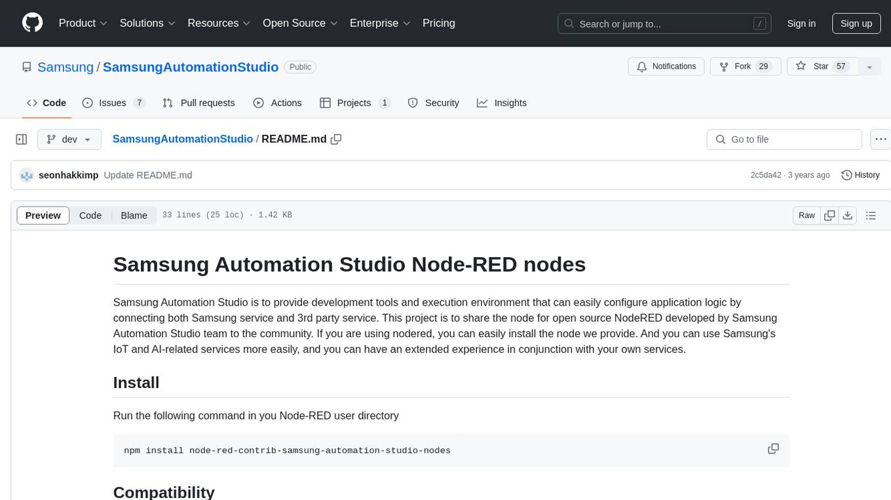891x500 pixels.
Task: Select the Blame view
Action: tap(134, 215)
